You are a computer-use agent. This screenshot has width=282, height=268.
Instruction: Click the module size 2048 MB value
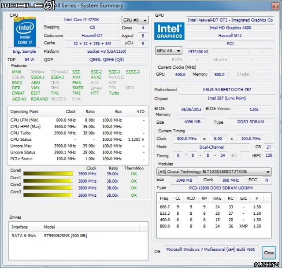point(184,180)
